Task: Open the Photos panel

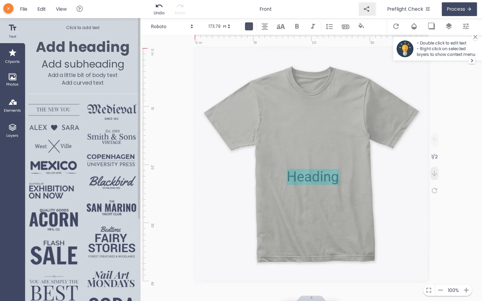Action: 12,80
